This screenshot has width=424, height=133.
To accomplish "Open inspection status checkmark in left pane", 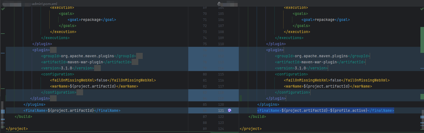I will click(x=3, y=9).
